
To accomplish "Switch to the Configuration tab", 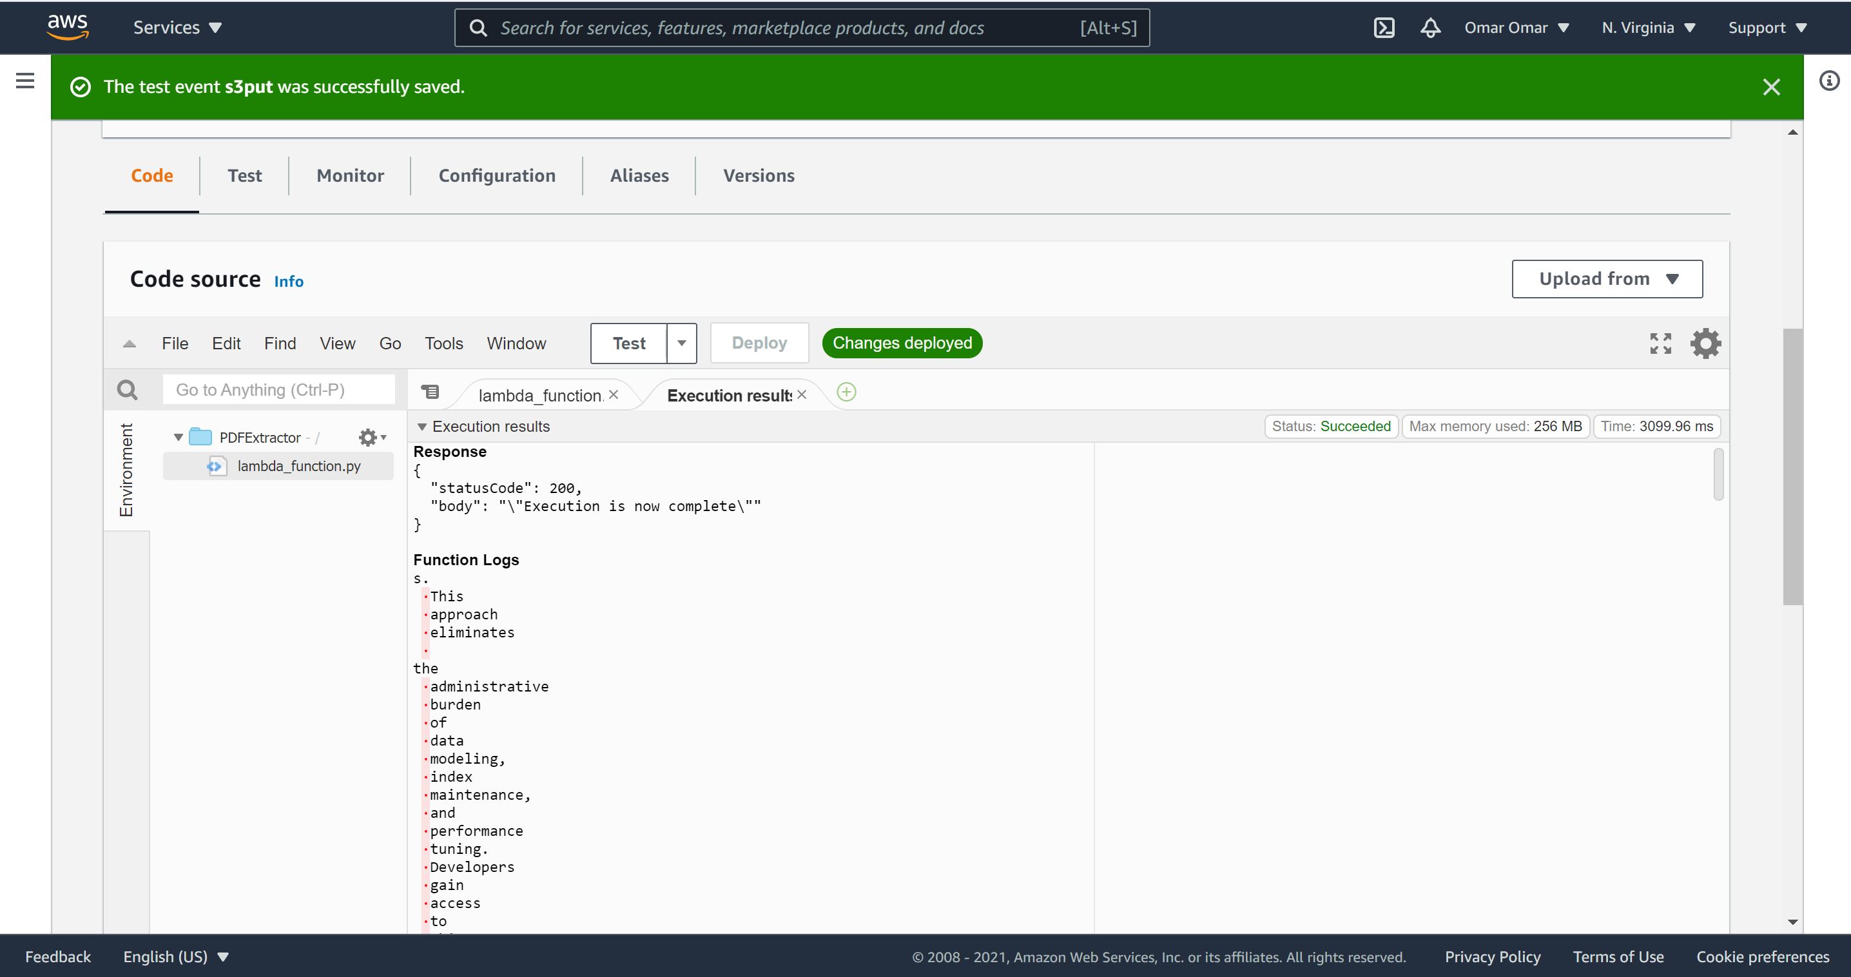I will tap(498, 175).
